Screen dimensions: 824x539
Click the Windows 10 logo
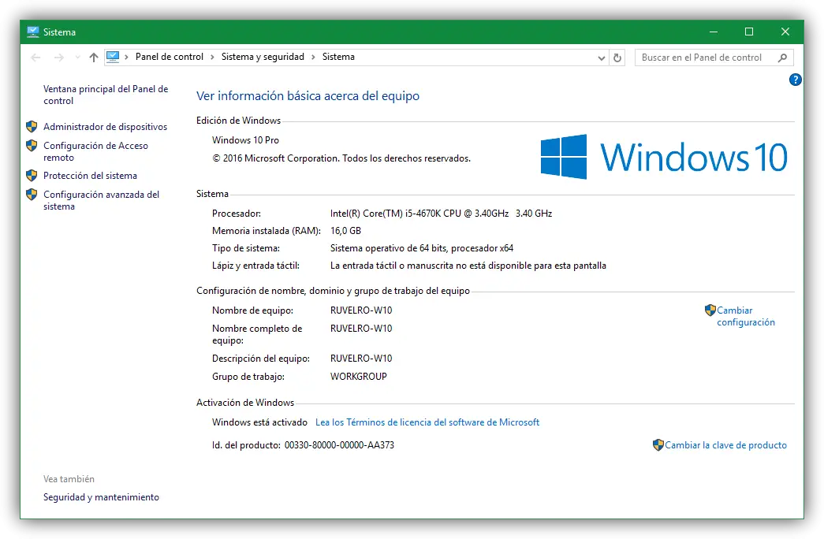tap(664, 157)
